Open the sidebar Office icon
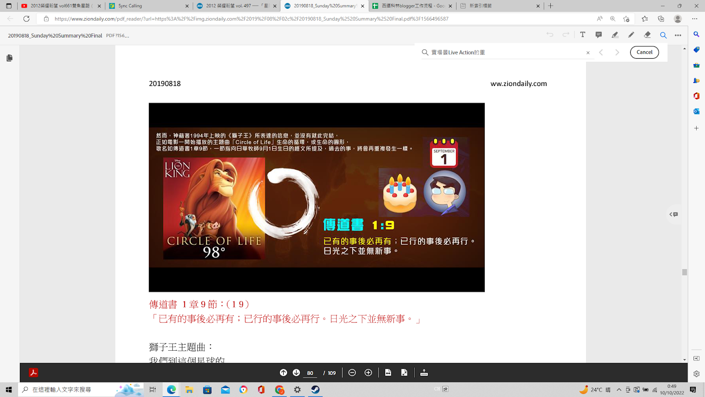705x397 pixels. 696,96
